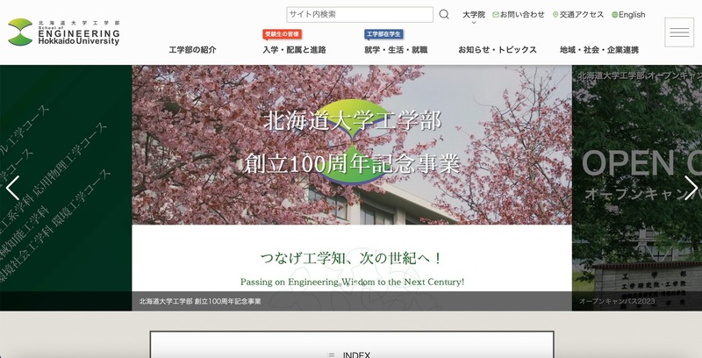Image resolution: width=702 pixels, height=358 pixels.
Task: Expand the 大学院 dropdown
Action: tap(474, 16)
